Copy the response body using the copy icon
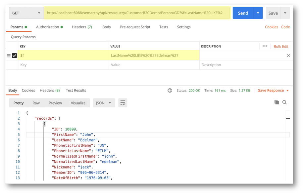Viewport: 303px width, 194px height. [277, 102]
